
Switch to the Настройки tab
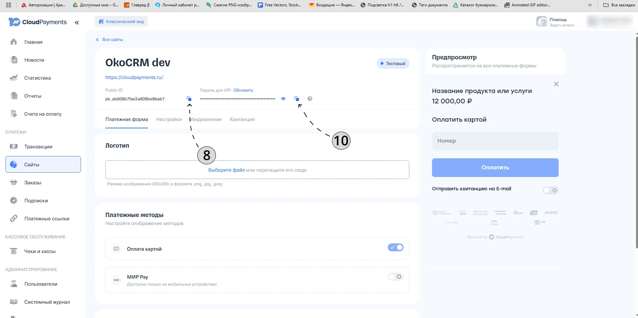click(169, 119)
